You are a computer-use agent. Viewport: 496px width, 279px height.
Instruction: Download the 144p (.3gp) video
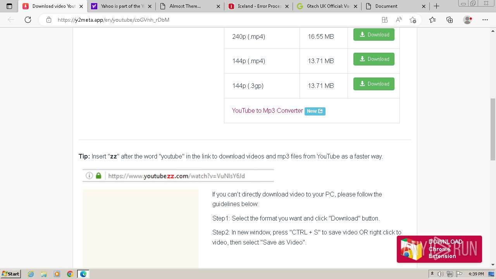374,84
